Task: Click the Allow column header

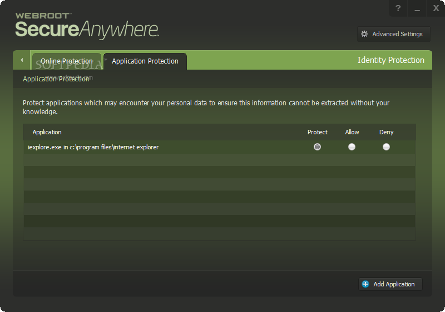Action: 352,132
